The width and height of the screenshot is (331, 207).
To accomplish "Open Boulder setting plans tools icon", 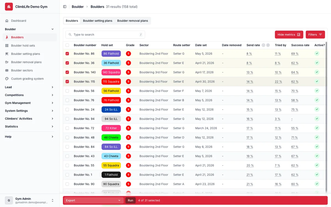I will tap(7, 54).
